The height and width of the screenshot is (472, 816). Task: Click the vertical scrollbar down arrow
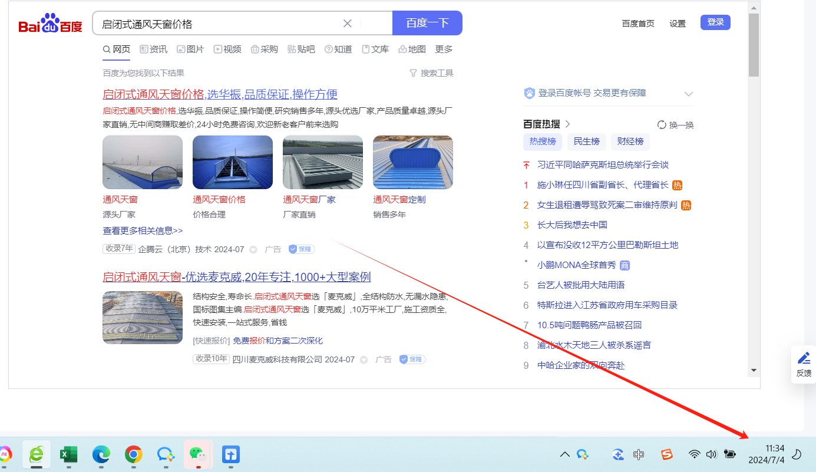point(754,370)
